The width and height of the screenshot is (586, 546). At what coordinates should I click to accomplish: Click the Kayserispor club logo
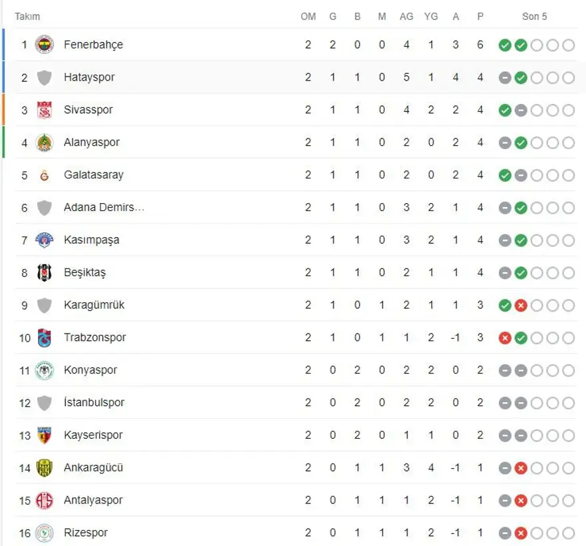44,435
